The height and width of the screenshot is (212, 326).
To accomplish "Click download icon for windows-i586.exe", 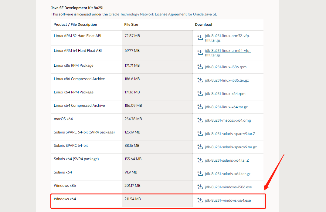I will 200,187.
